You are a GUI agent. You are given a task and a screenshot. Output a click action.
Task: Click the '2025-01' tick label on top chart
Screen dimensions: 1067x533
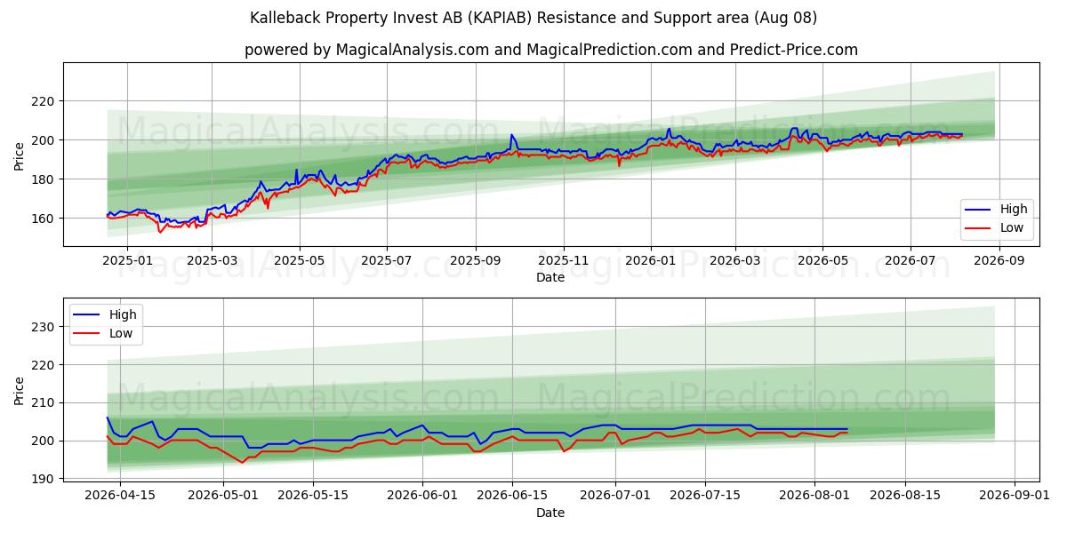127,262
